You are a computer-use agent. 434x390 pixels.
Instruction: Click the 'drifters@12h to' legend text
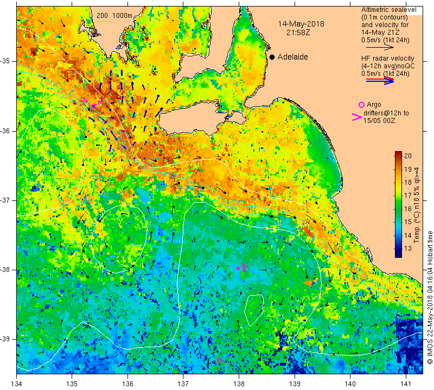pos(386,113)
